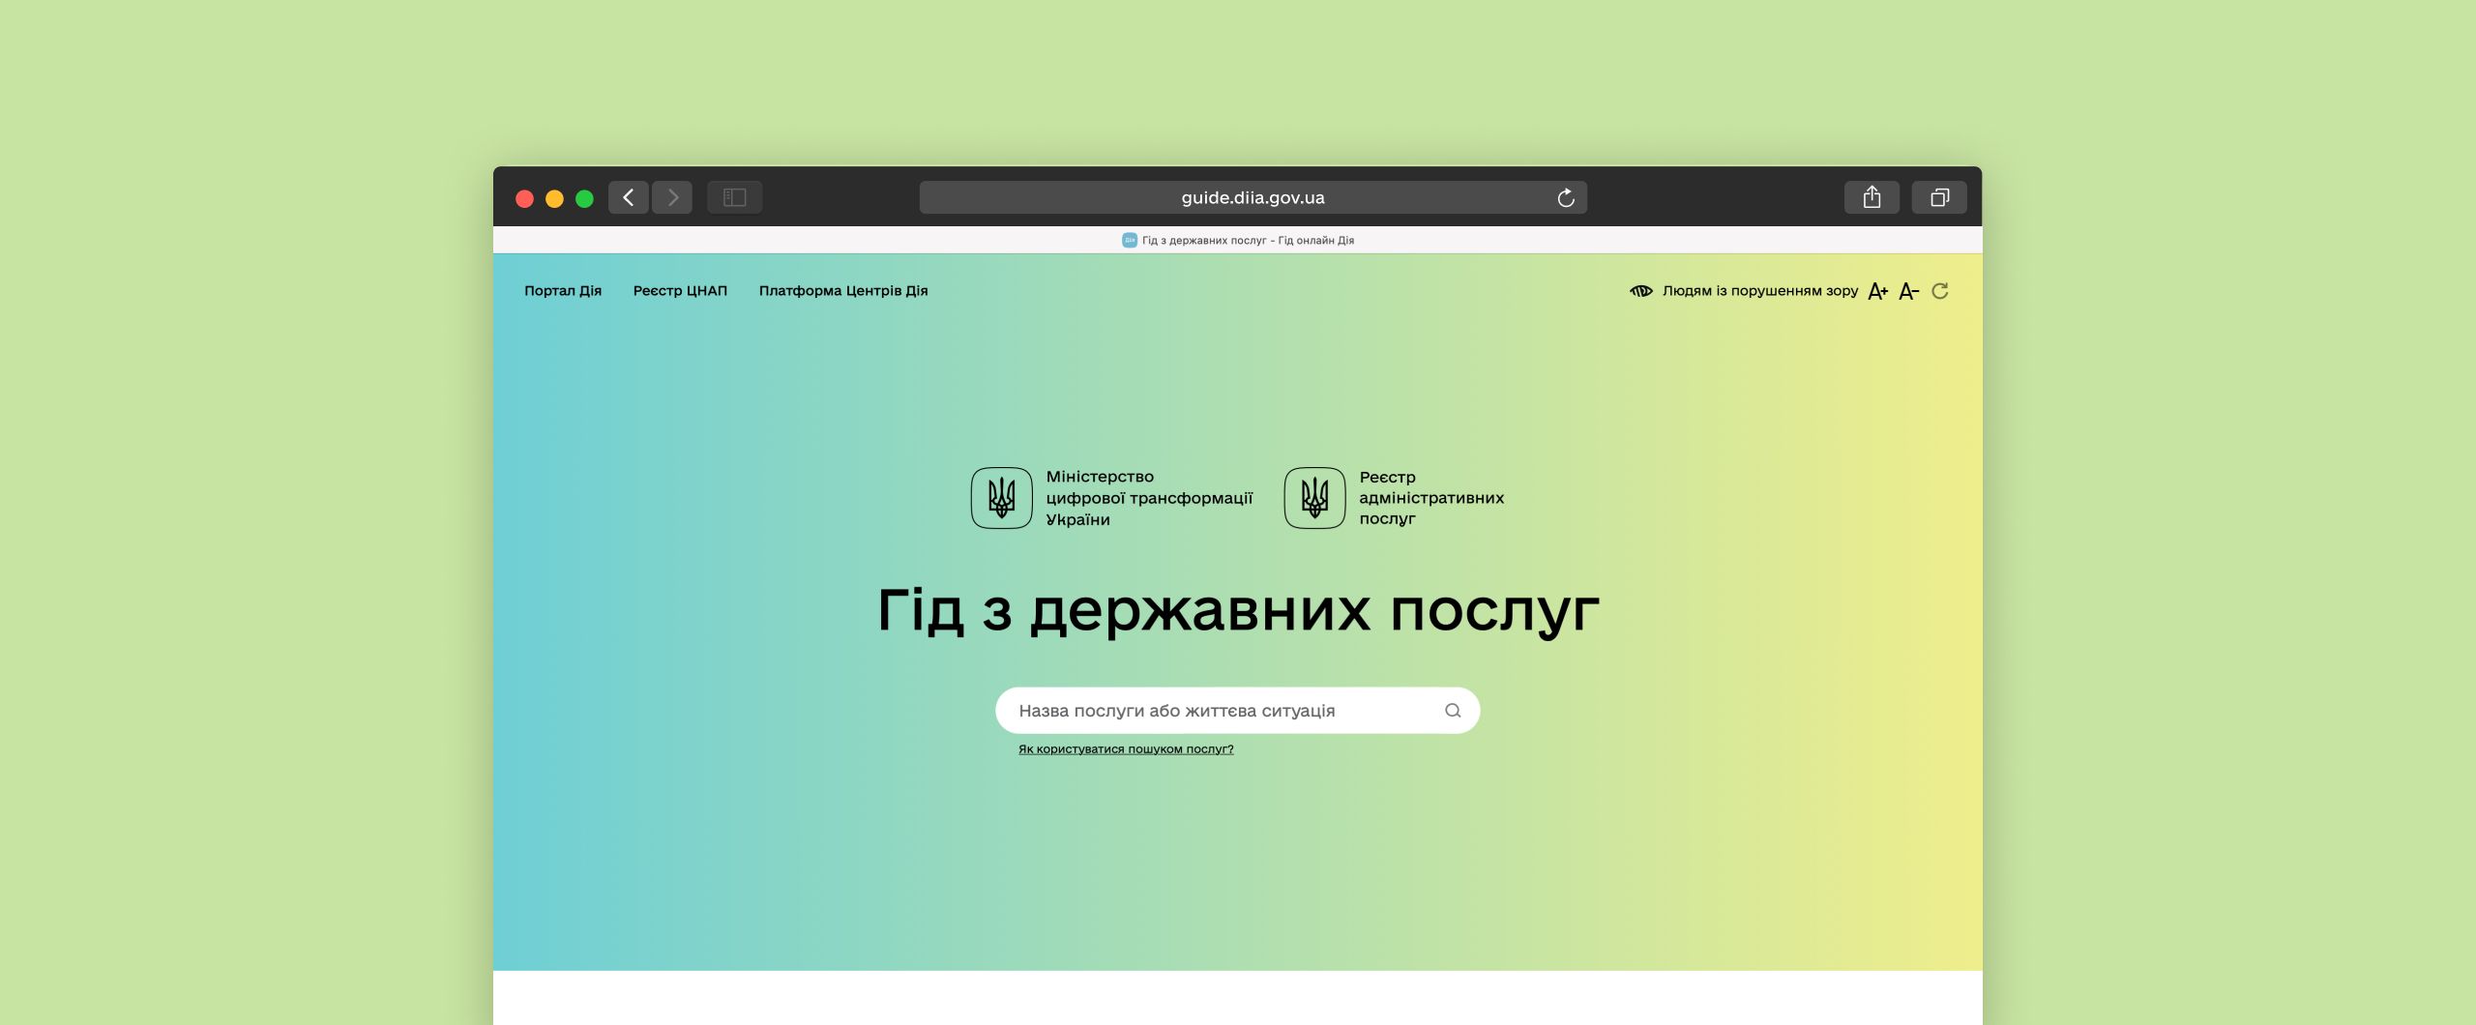Click 'Людям із порушенням зору' text link
Image resolution: width=2476 pixels, height=1025 pixels.
point(1760,291)
